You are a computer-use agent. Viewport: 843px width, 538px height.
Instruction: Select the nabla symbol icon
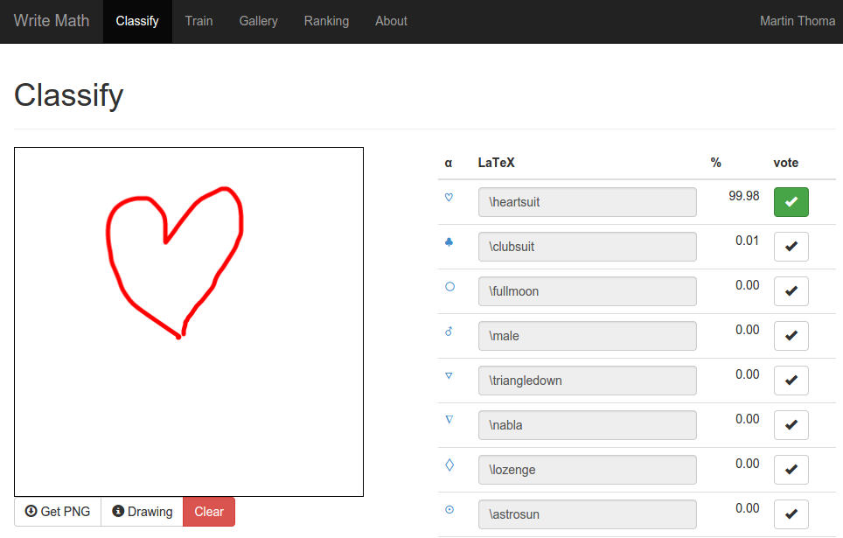(x=449, y=420)
